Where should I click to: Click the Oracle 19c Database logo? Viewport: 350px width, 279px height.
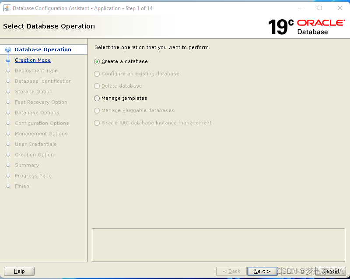pyautogui.click(x=307, y=27)
